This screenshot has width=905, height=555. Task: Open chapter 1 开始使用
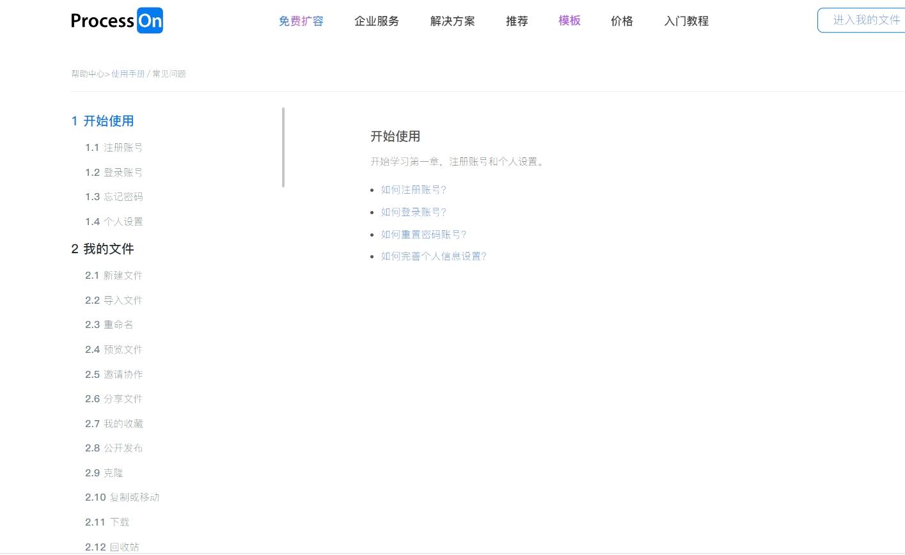102,121
